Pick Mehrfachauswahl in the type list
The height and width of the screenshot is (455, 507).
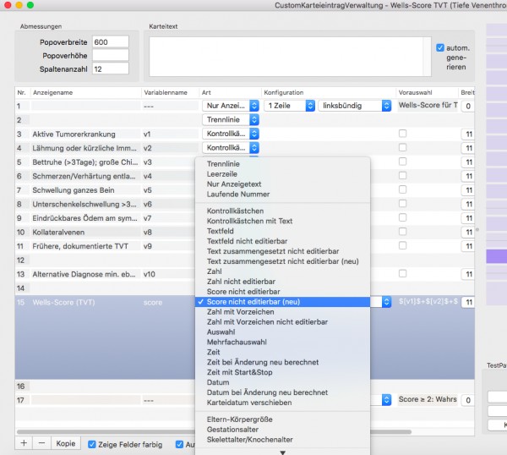tap(237, 342)
